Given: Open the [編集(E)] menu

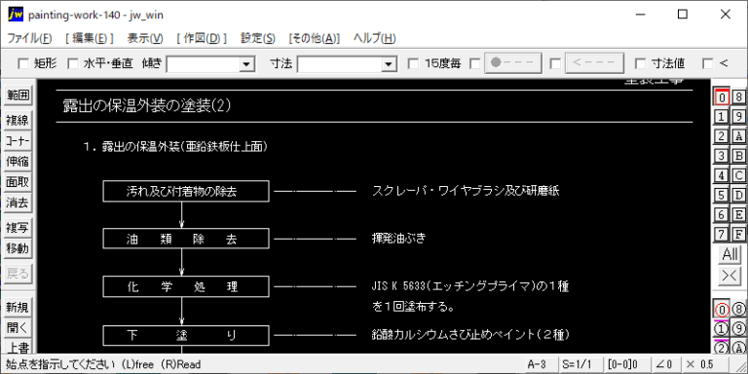Looking at the screenshot, I should [90, 39].
